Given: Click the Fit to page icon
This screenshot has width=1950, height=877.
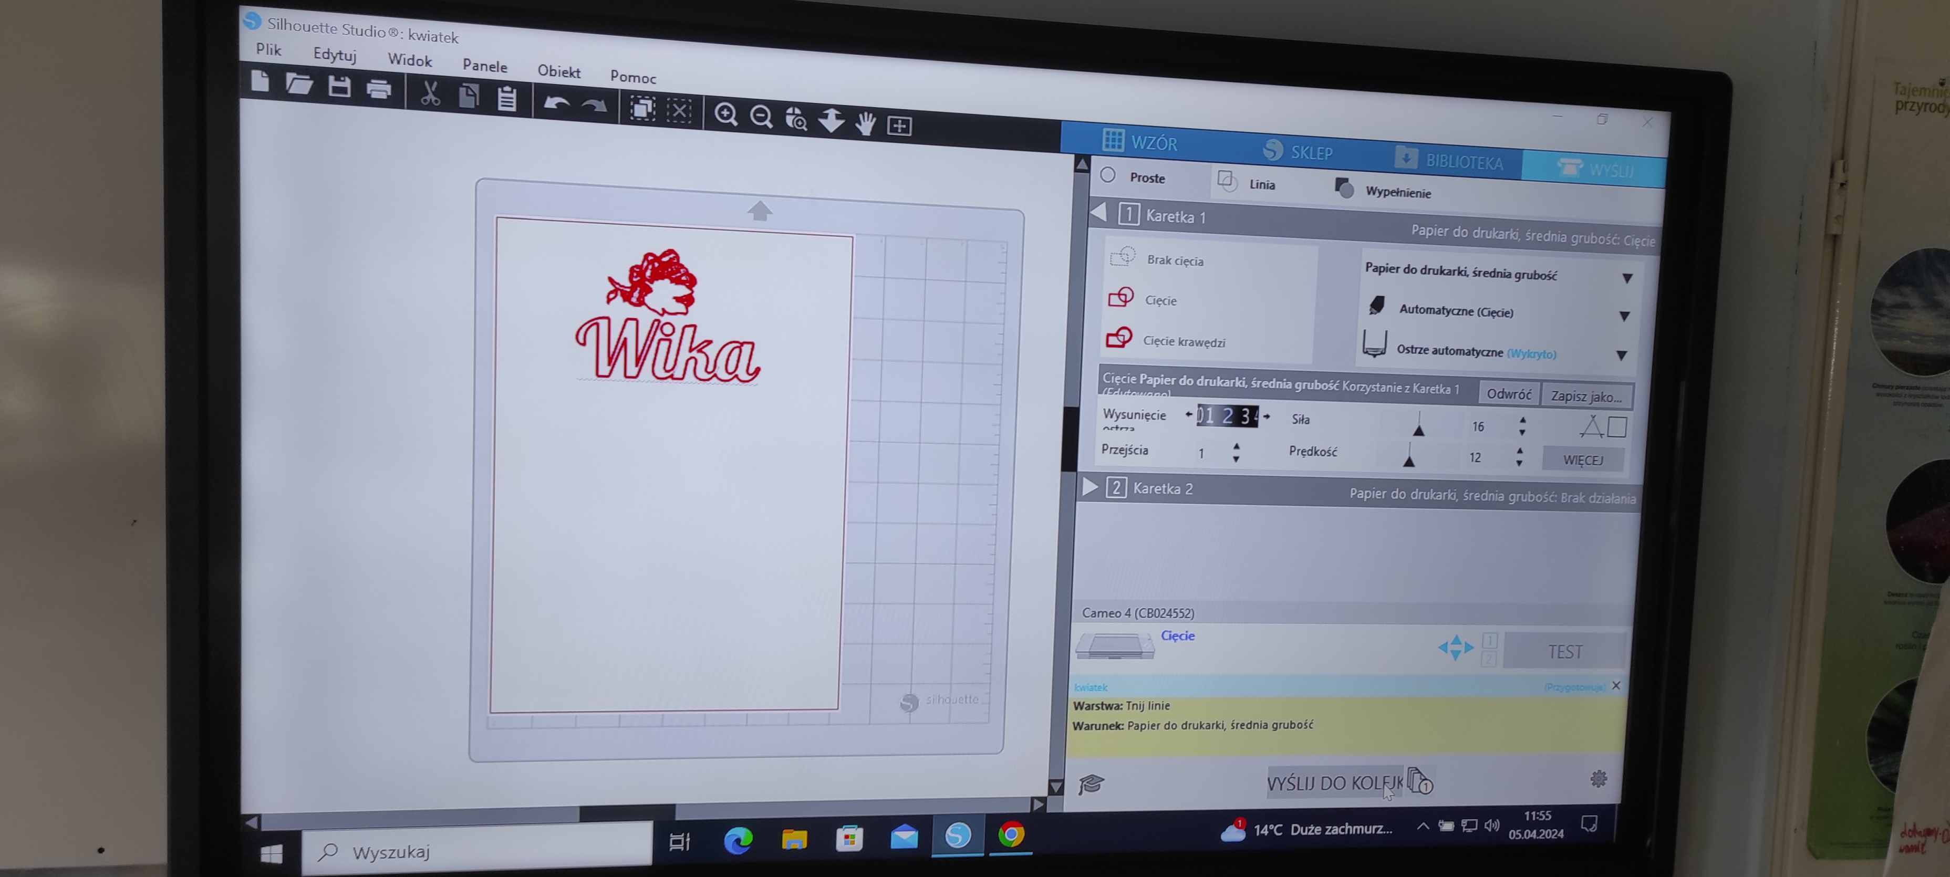Looking at the screenshot, I should pyautogui.click(x=899, y=126).
